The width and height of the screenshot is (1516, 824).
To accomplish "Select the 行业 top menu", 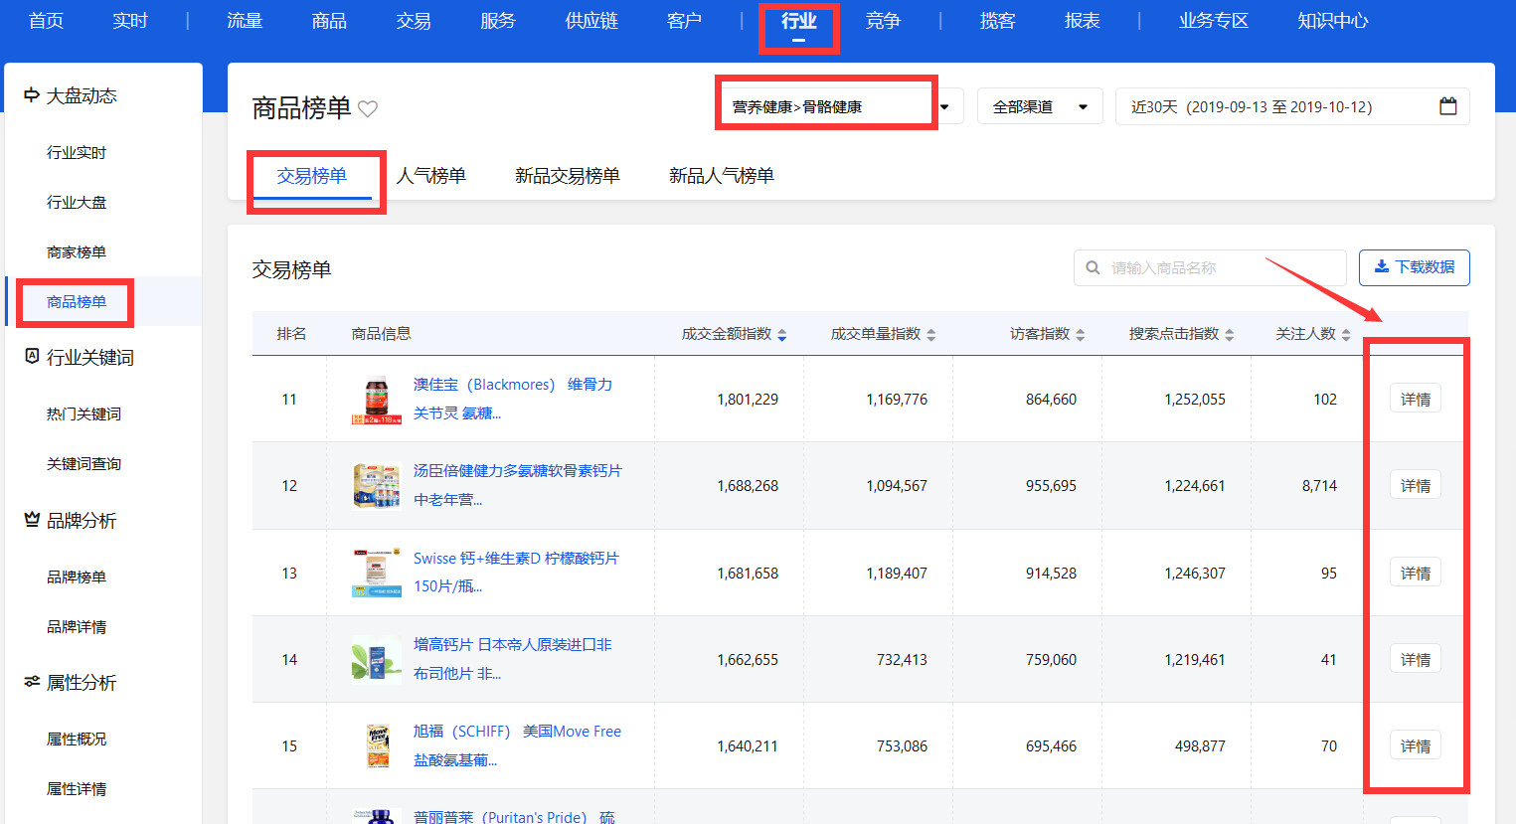I will tap(798, 21).
